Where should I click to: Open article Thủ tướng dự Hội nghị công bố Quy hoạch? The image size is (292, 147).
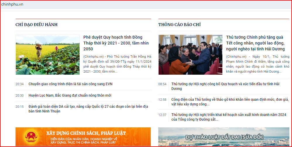(225, 86)
